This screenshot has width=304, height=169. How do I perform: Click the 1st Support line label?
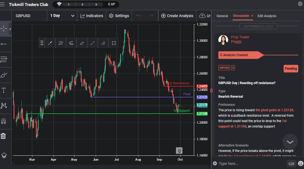click(x=182, y=111)
